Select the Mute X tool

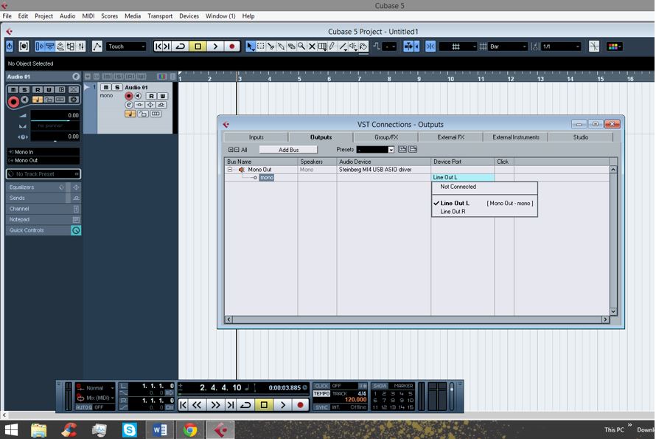click(312, 46)
